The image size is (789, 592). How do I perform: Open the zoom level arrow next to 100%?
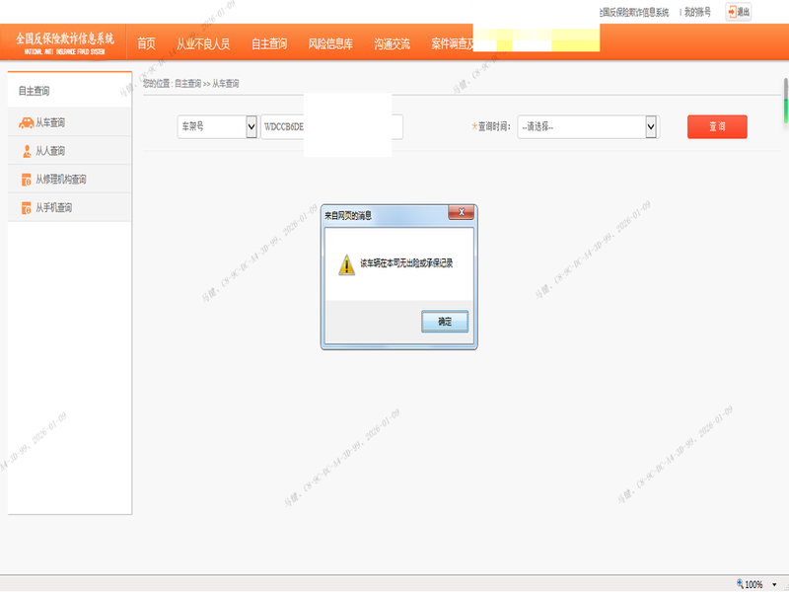772,584
